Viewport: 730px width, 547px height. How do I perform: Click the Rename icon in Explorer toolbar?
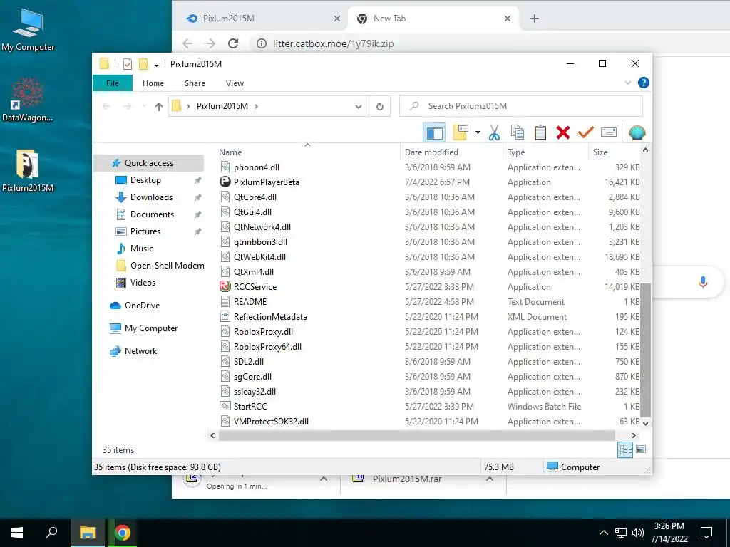coord(609,133)
